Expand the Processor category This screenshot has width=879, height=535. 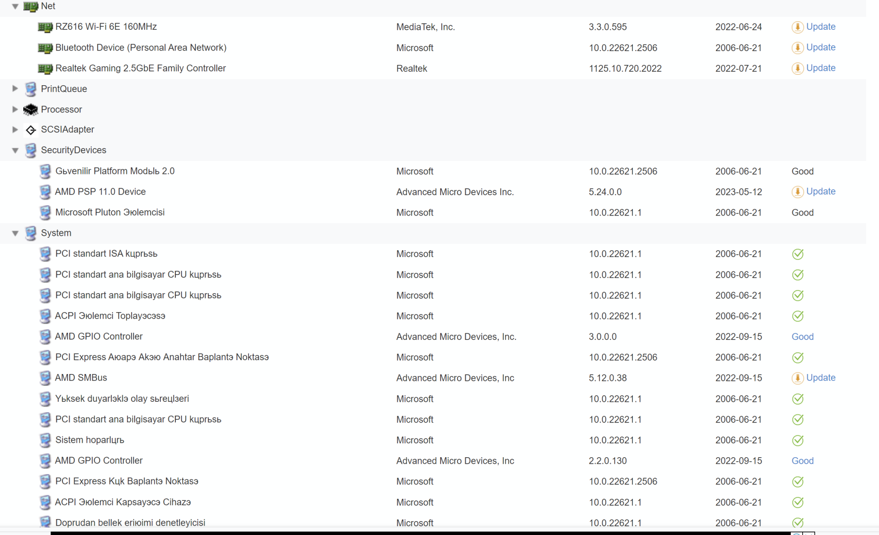[x=15, y=109]
